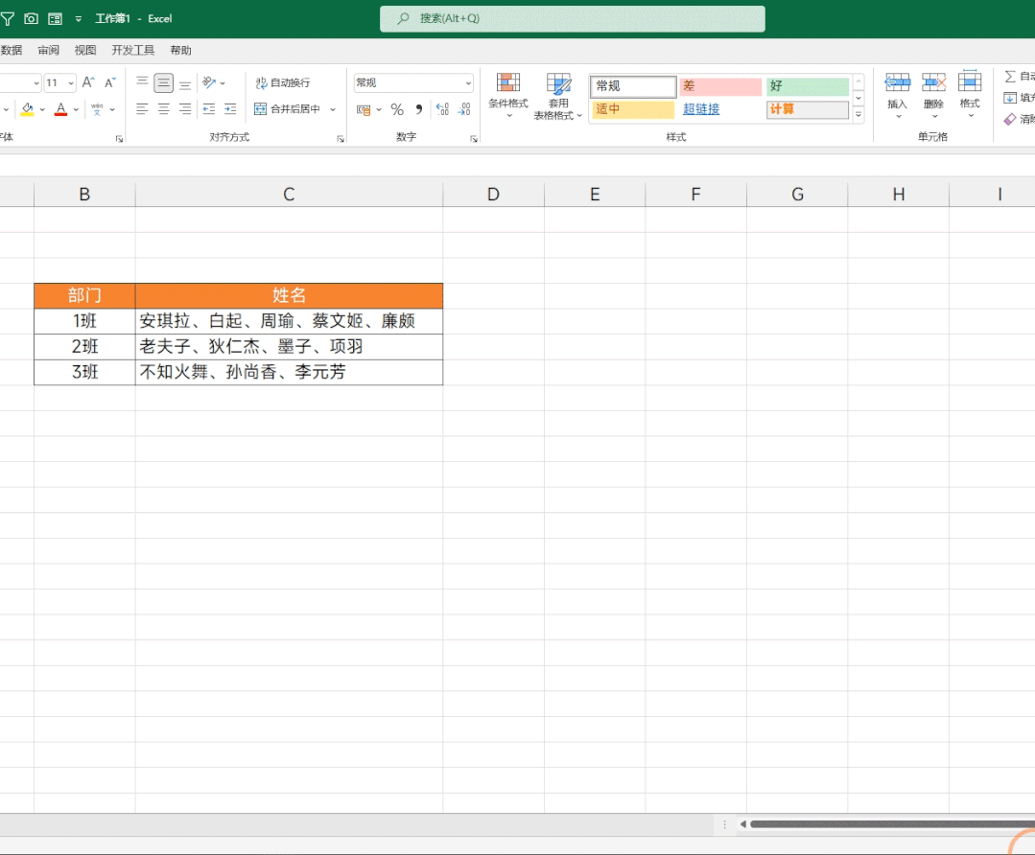Center text horizontally in cell
The image size is (1035, 855).
pos(164,109)
